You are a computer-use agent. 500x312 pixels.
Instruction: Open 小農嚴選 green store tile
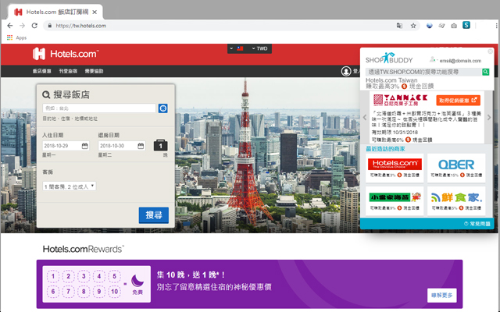[x=395, y=201]
